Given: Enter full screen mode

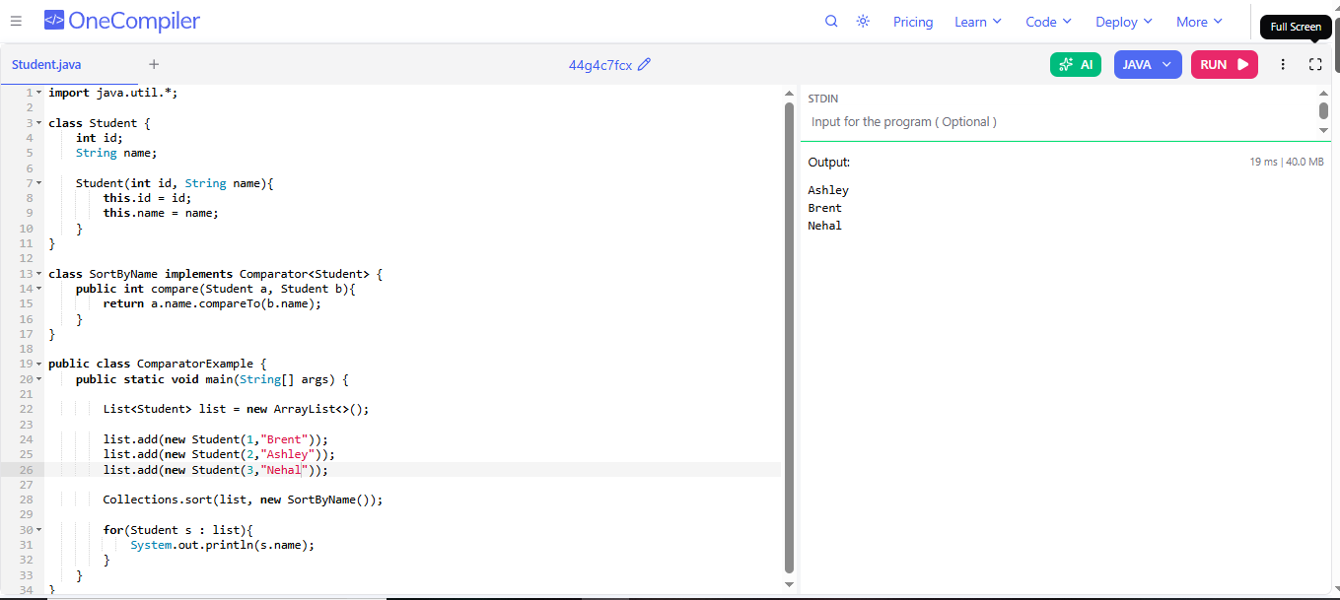Looking at the screenshot, I should pyautogui.click(x=1315, y=65).
